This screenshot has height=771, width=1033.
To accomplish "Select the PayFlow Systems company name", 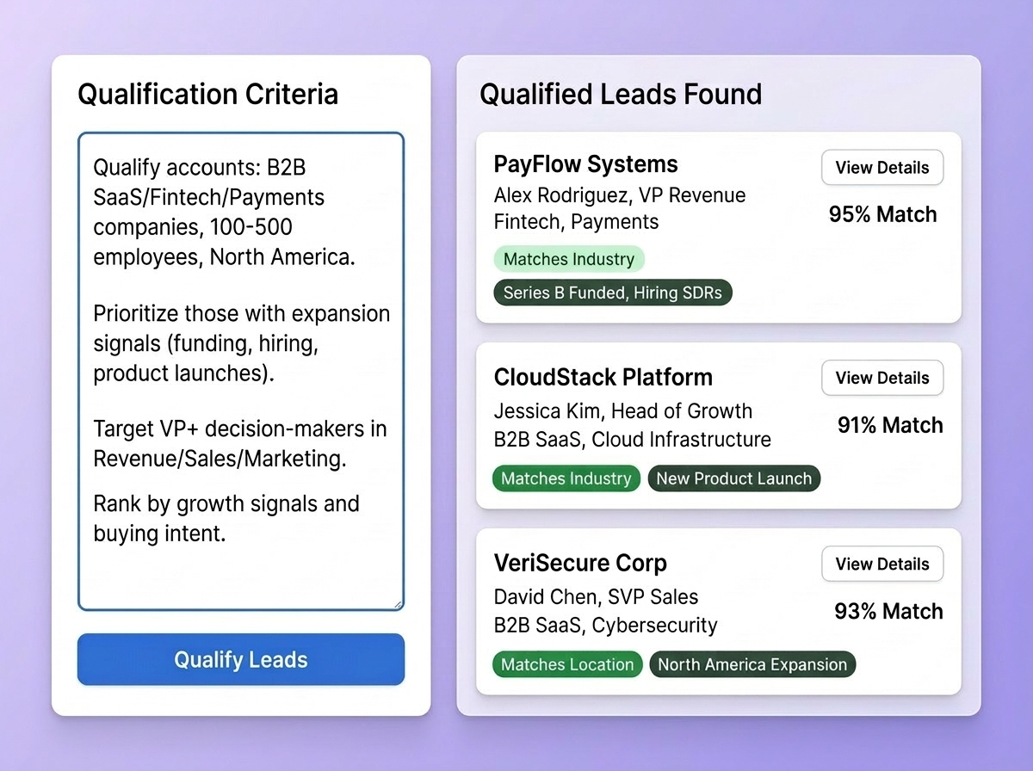I will pyautogui.click(x=585, y=164).
